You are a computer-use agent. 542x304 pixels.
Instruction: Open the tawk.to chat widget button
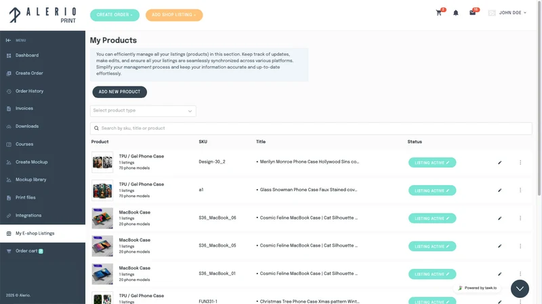520,289
